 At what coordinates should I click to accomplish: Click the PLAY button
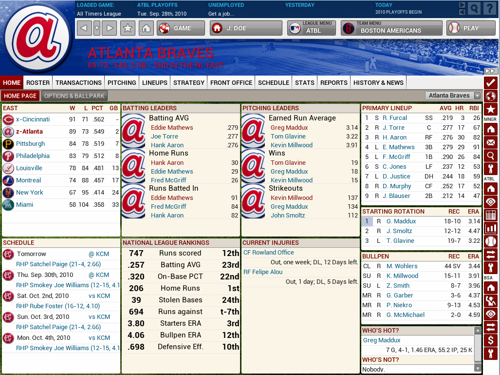coord(471,28)
